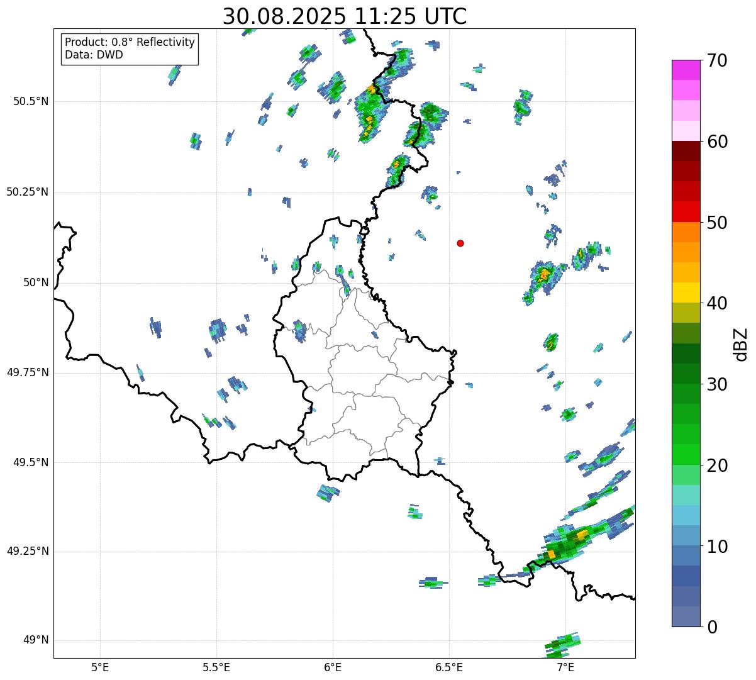Click the plot title showing 30.08.2025 11:25 UTC
Viewport: 756px width, 680px height.
(345, 16)
